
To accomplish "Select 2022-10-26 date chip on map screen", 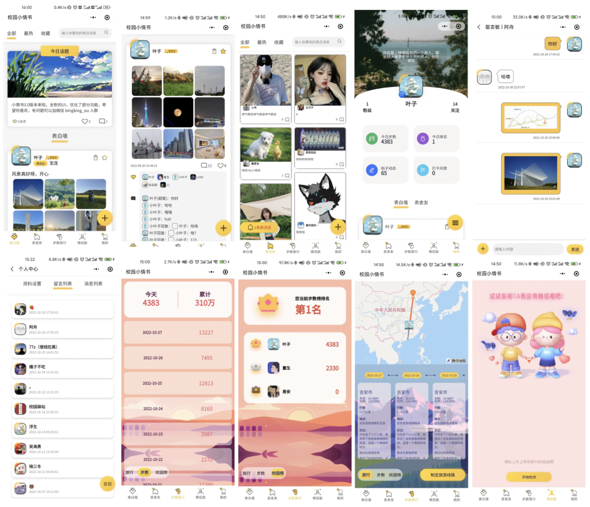I will tap(412, 375).
